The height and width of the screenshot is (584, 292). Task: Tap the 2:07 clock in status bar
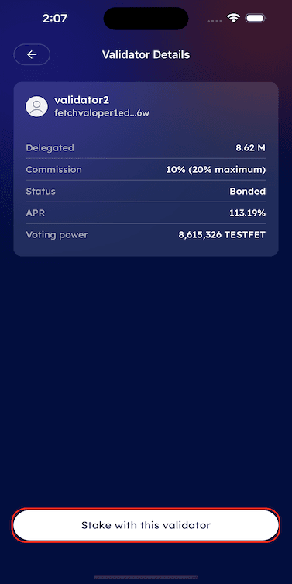pos(54,19)
